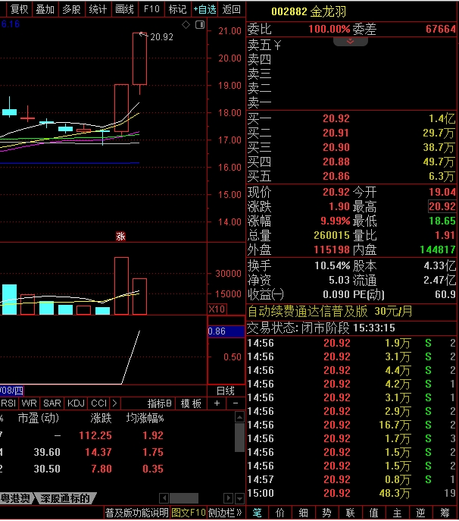Click the 日线 period selector
459x521 pixels.
[226, 391]
